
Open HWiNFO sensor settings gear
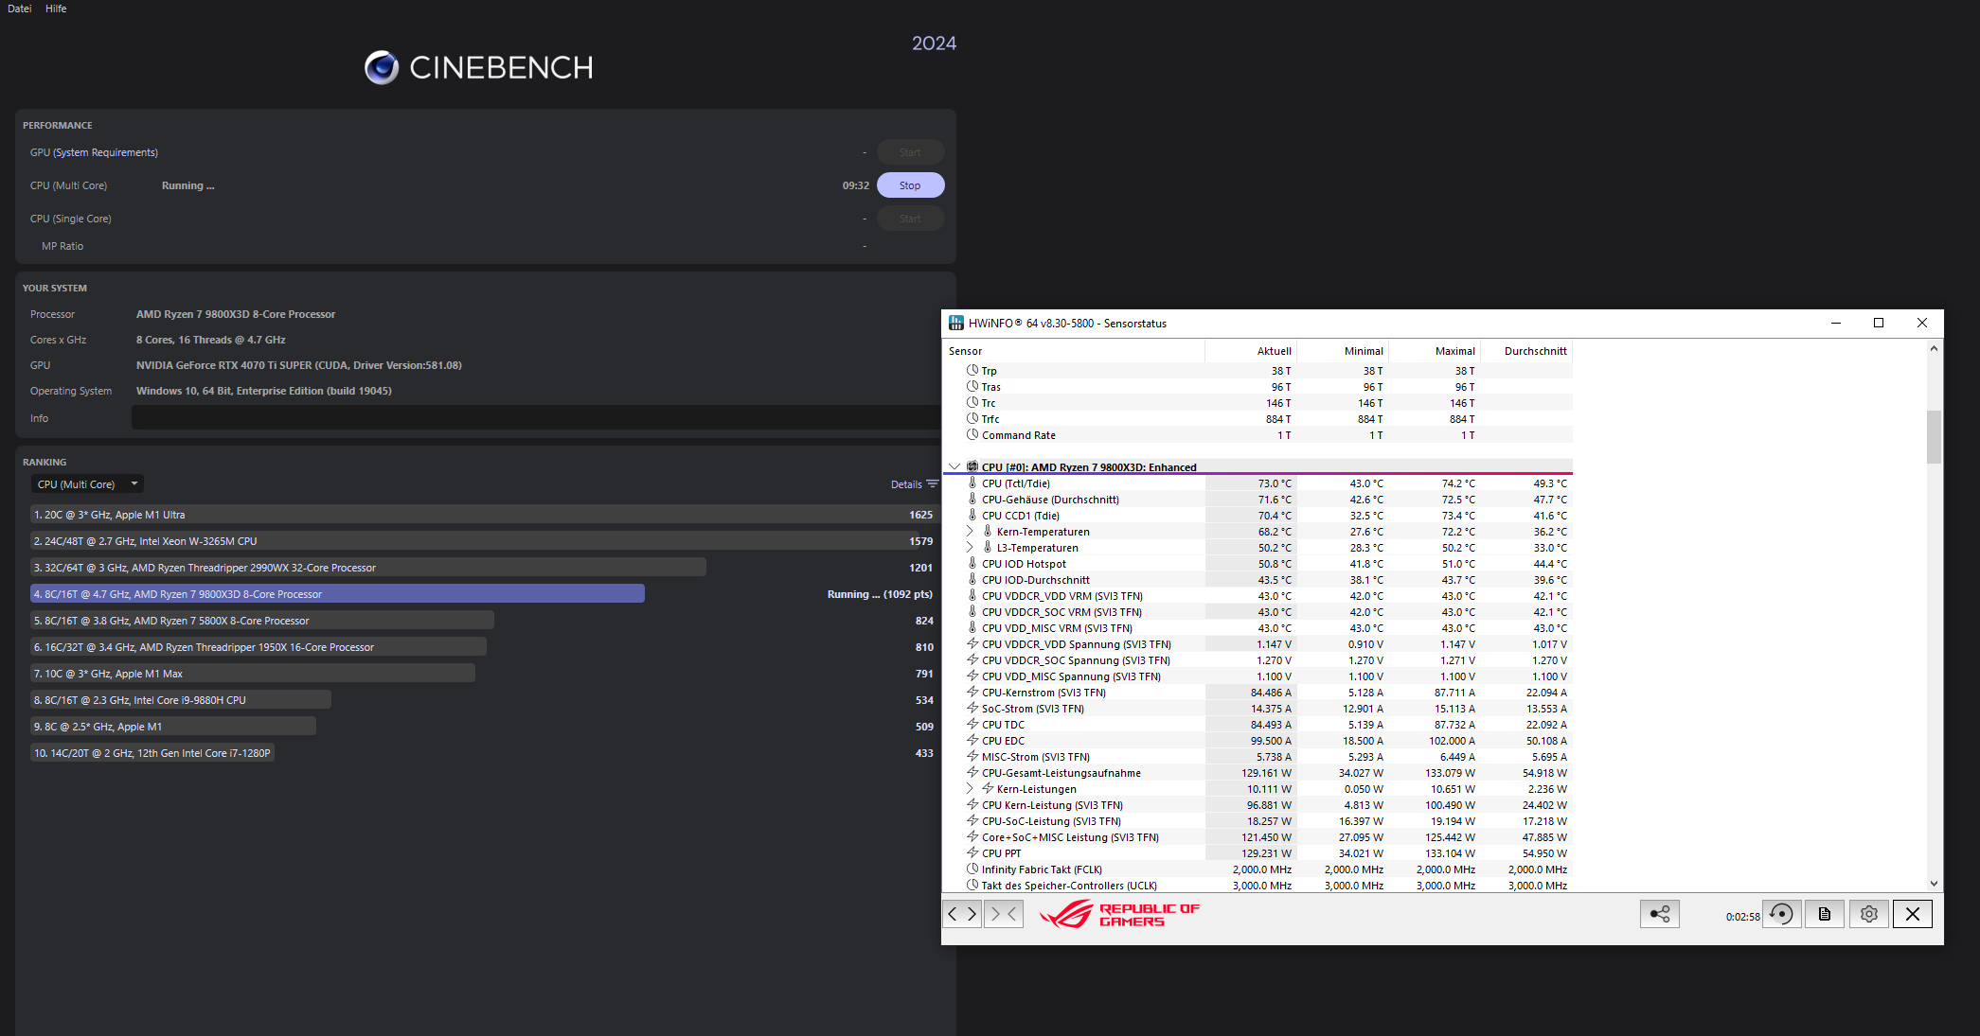tap(1868, 914)
